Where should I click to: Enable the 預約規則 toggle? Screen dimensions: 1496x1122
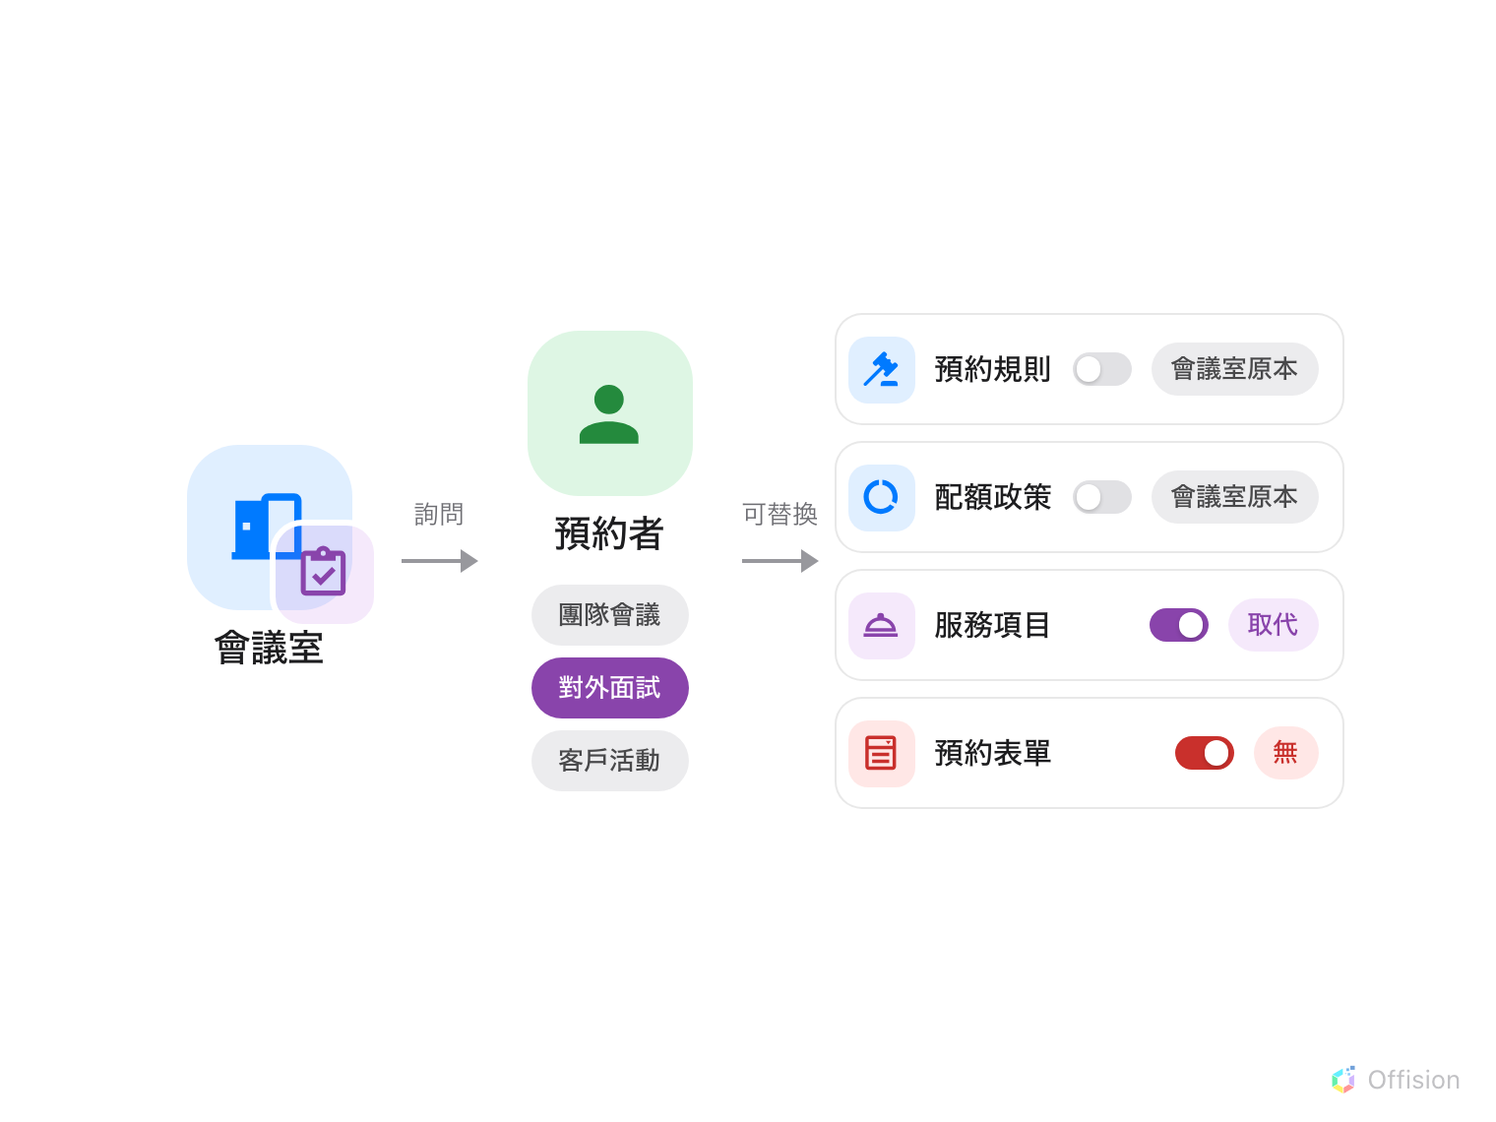(x=1102, y=369)
